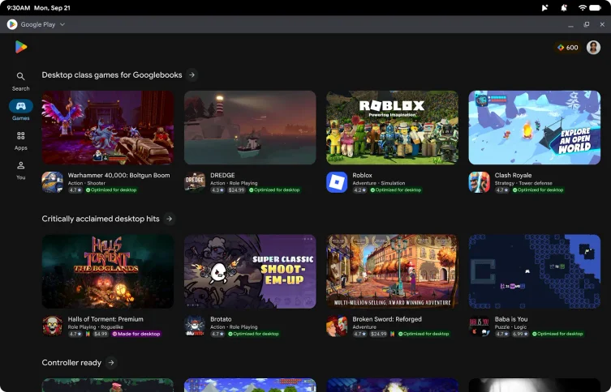The height and width of the screenshot is (392, 611).
Task: Open the You profile section
Action: pyautogui.click(x=20, y=170)
